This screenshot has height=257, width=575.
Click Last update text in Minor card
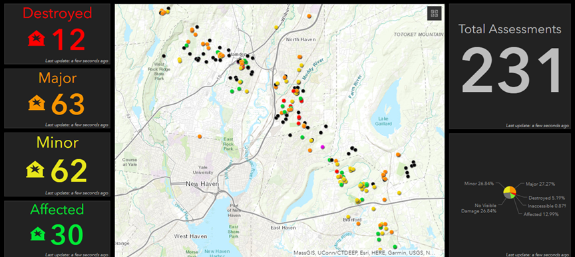tap(77, 193)
